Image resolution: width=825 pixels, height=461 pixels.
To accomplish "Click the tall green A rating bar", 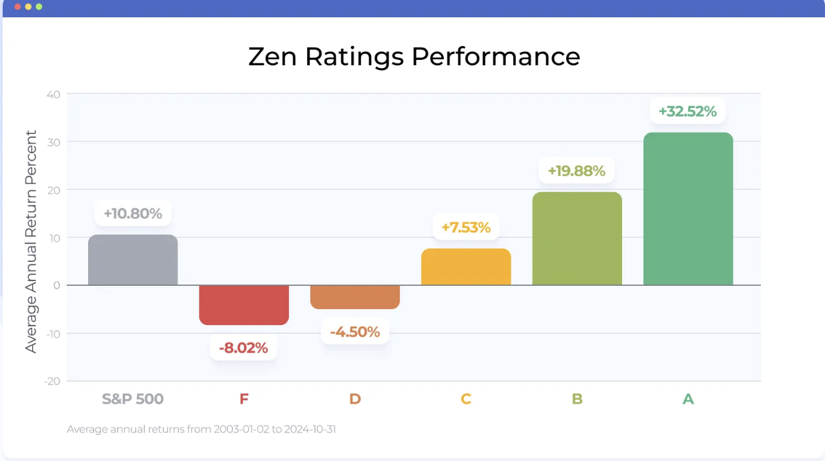I will pos(688,209).
